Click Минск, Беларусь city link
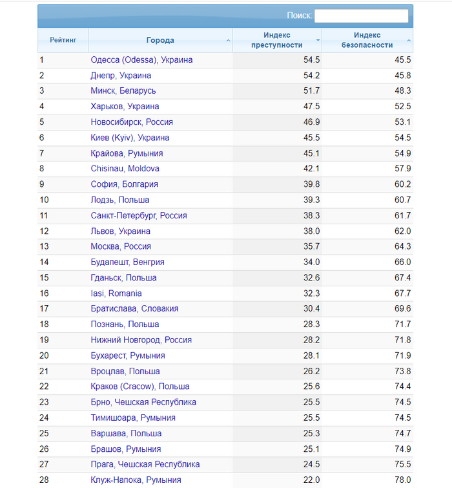The height and width of the screenshot is (488, 452). click(123, 91)
